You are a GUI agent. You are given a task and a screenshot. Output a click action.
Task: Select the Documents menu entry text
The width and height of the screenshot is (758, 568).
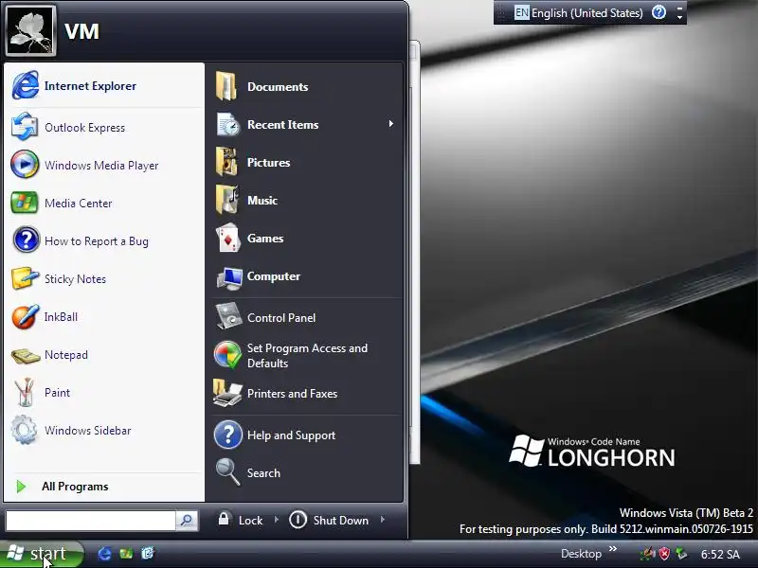pos(278,86)
